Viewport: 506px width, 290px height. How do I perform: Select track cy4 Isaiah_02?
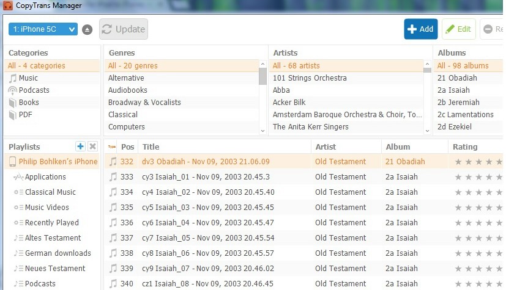pyautogui.click(x=208, y=192)
